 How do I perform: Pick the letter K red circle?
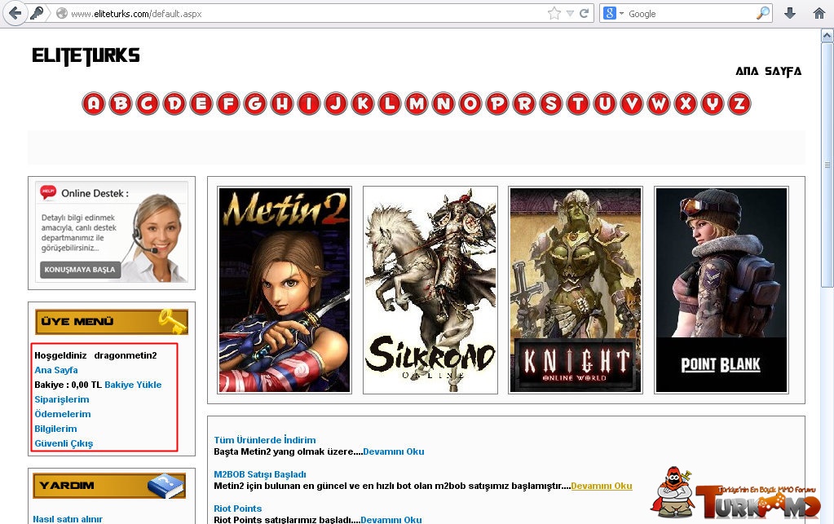click(363, 103)
